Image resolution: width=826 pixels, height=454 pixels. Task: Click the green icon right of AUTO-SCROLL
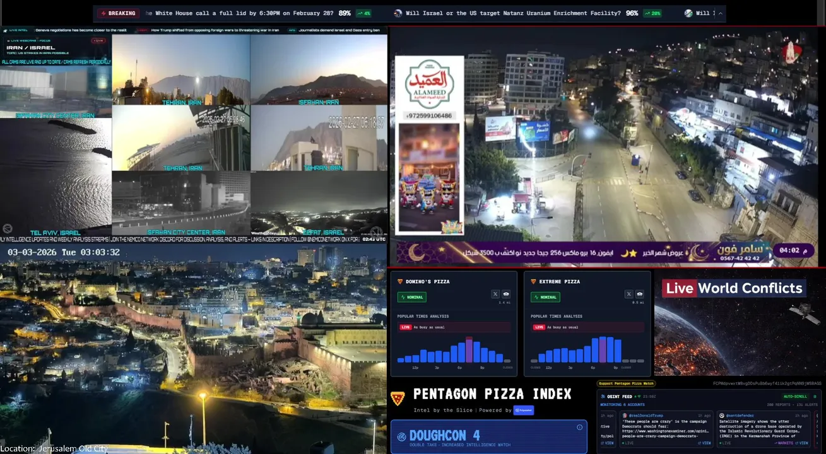coord(815,397)
